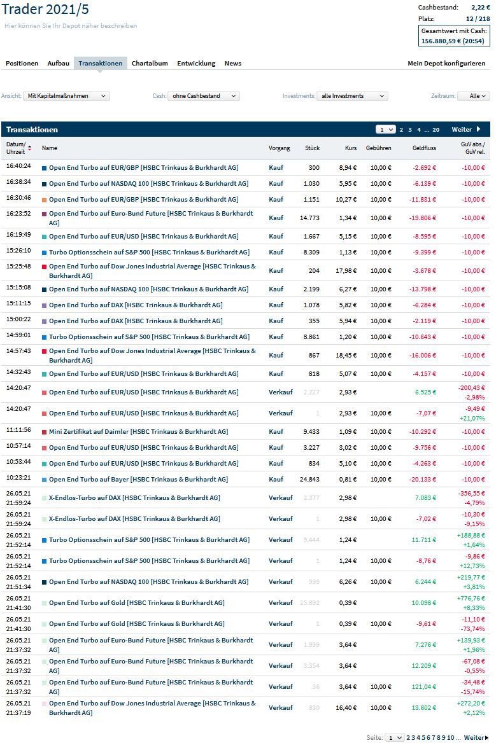Click the light green Open End Turbo auf Gold icon
This screenshot has width=496, height=743.
tap(43, 602)
